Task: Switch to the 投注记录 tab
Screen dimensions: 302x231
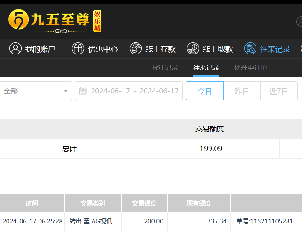Action: 165,68
